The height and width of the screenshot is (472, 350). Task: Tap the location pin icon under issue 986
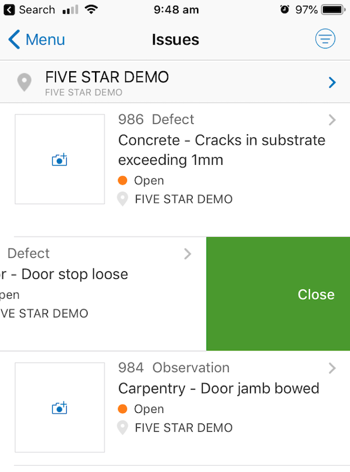[x=123, y=199]
